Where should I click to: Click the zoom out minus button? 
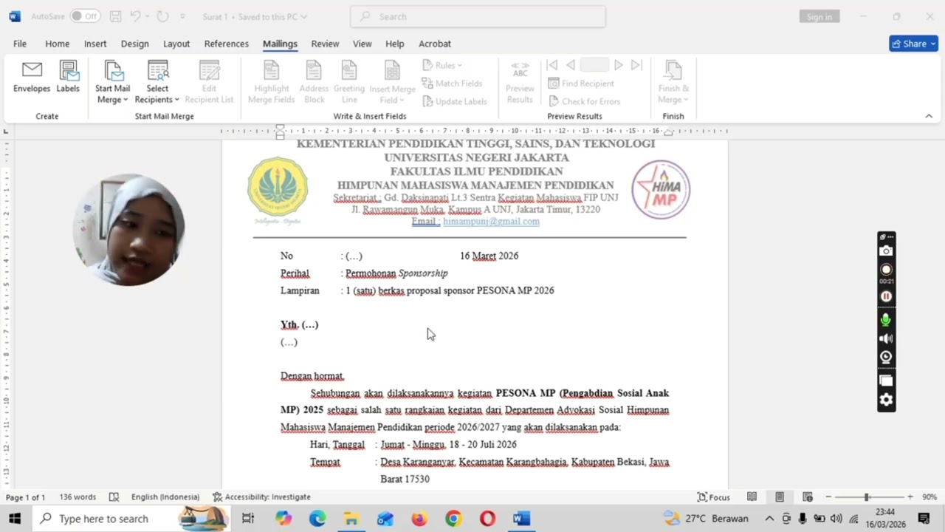coord(828,497)
